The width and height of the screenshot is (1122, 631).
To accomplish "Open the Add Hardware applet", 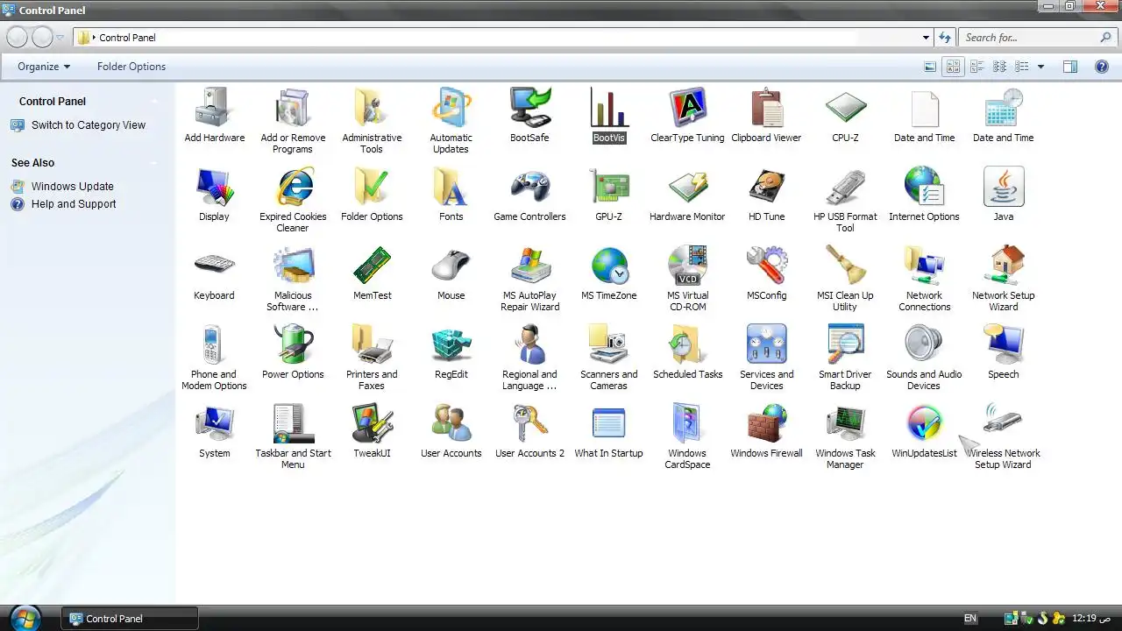I will [x=214, y=116].
